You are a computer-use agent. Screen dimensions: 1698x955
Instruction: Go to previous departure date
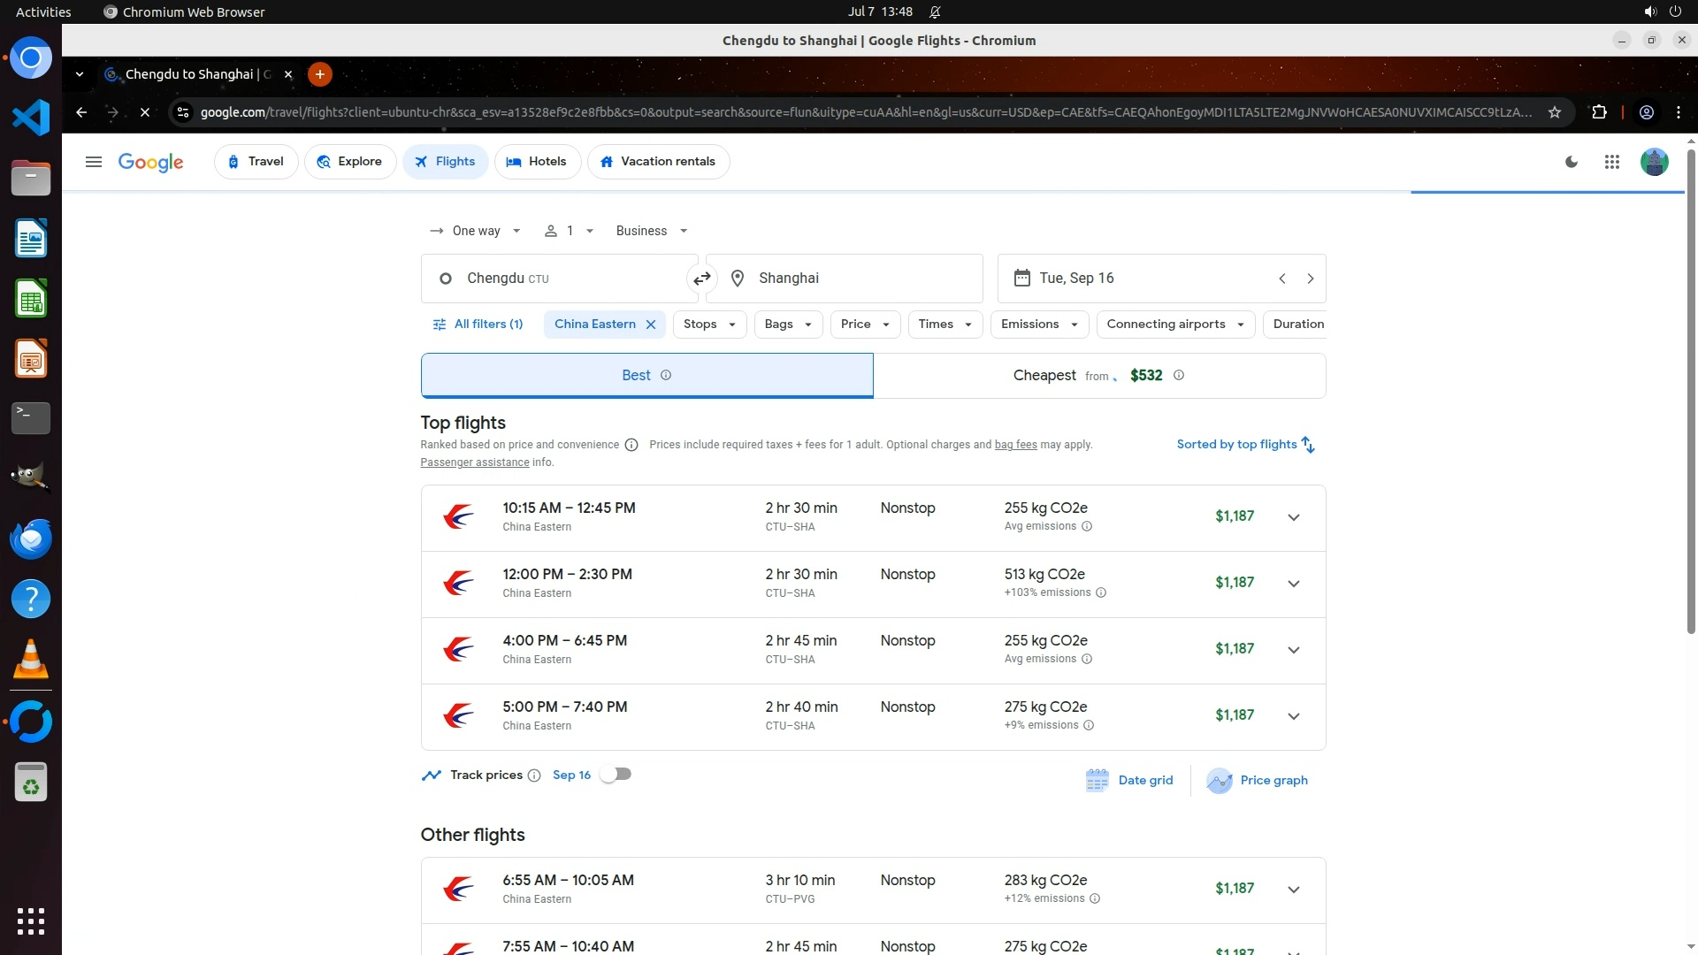pos(1281,279)
